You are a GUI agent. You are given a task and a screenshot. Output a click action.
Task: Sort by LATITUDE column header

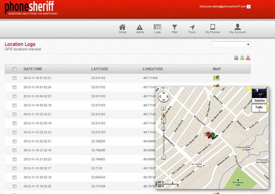(x=100, y=69)
